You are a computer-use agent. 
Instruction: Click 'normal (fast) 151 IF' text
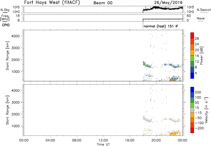pyautogui.click(x=161, y=26)
